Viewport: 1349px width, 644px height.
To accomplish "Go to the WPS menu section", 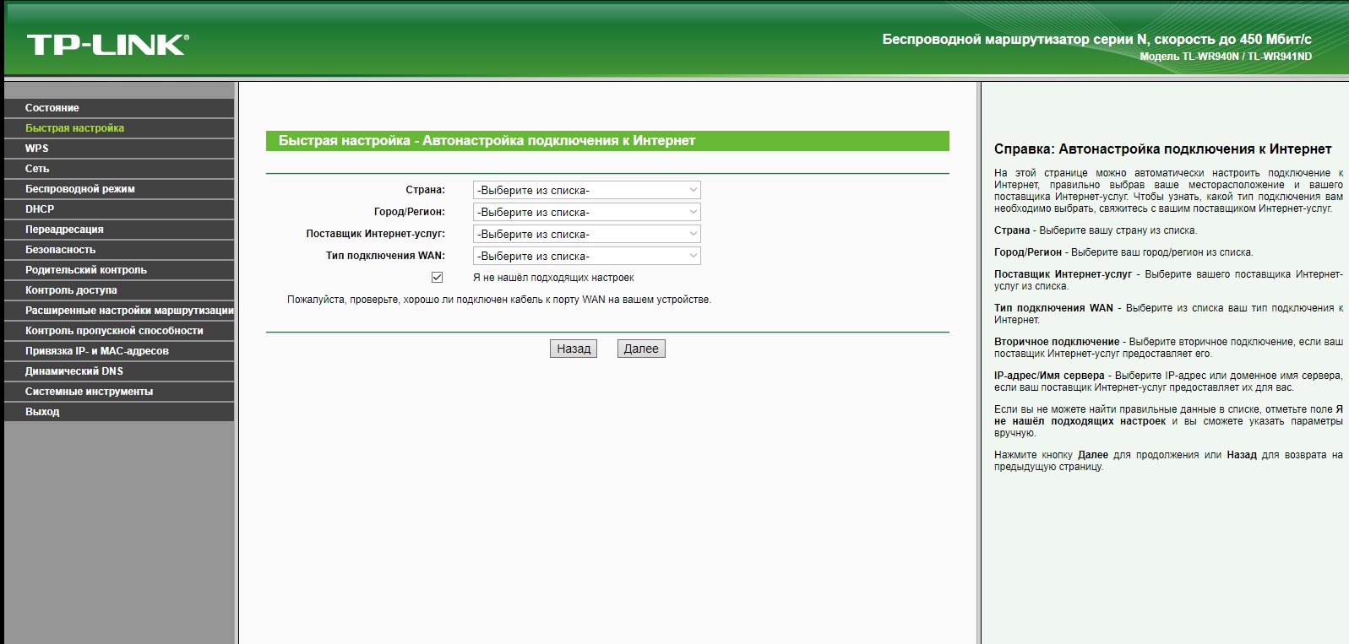I will coord(37,149).
